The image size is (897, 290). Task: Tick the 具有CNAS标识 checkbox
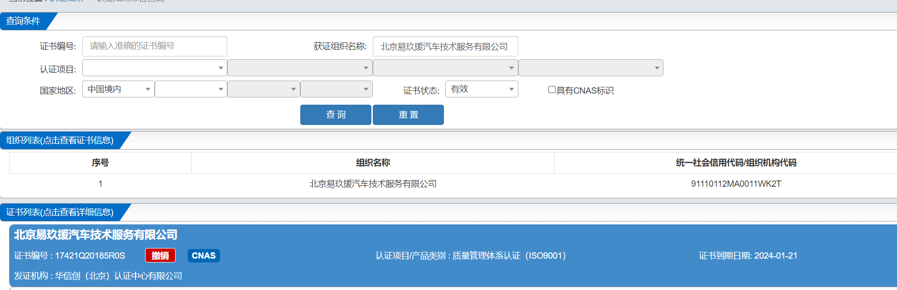pyautogui.click(x=552, y=90)
